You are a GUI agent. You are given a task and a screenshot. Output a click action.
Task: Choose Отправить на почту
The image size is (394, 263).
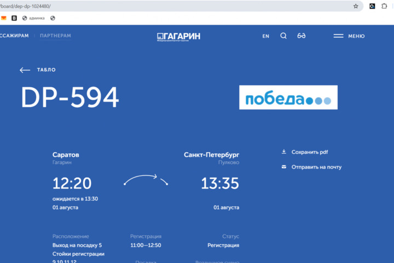tap(316, 167)
